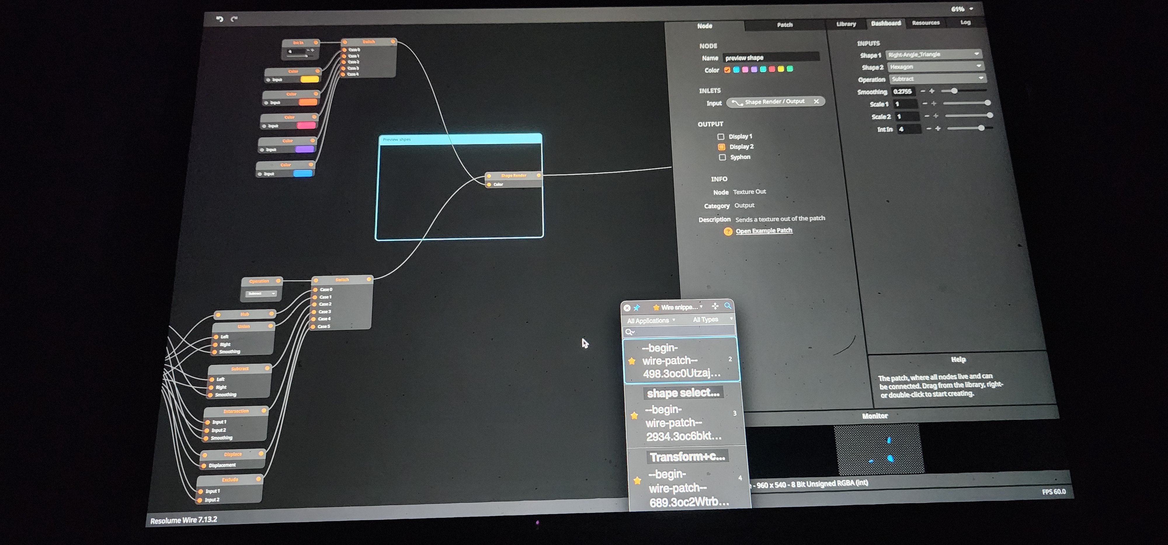Click the undo arrow icon
The image size is (1168, 545).
point(220,19)
